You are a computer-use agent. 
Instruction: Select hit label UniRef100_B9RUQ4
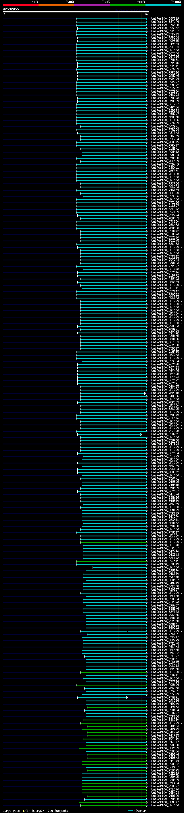click(x=165, y=79)
